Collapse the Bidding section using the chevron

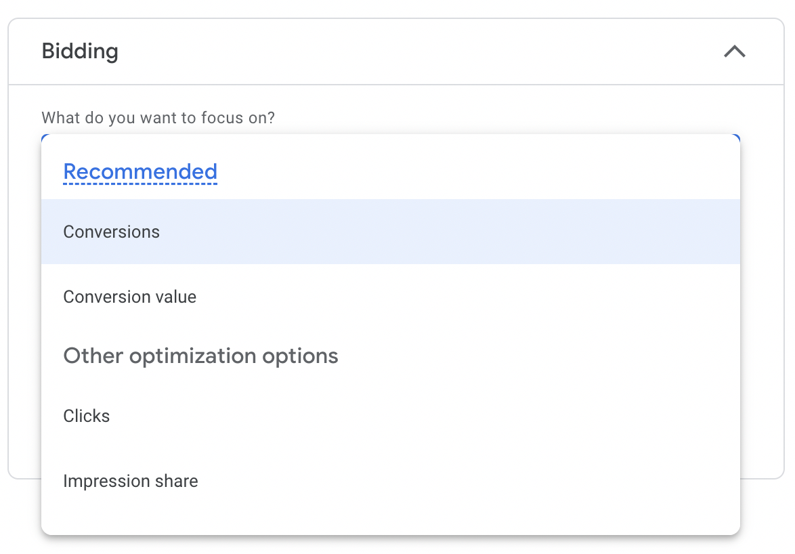(x=735, y=51)
